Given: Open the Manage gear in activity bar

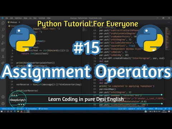Looking at the screenshot, I should tap(3, 104).
